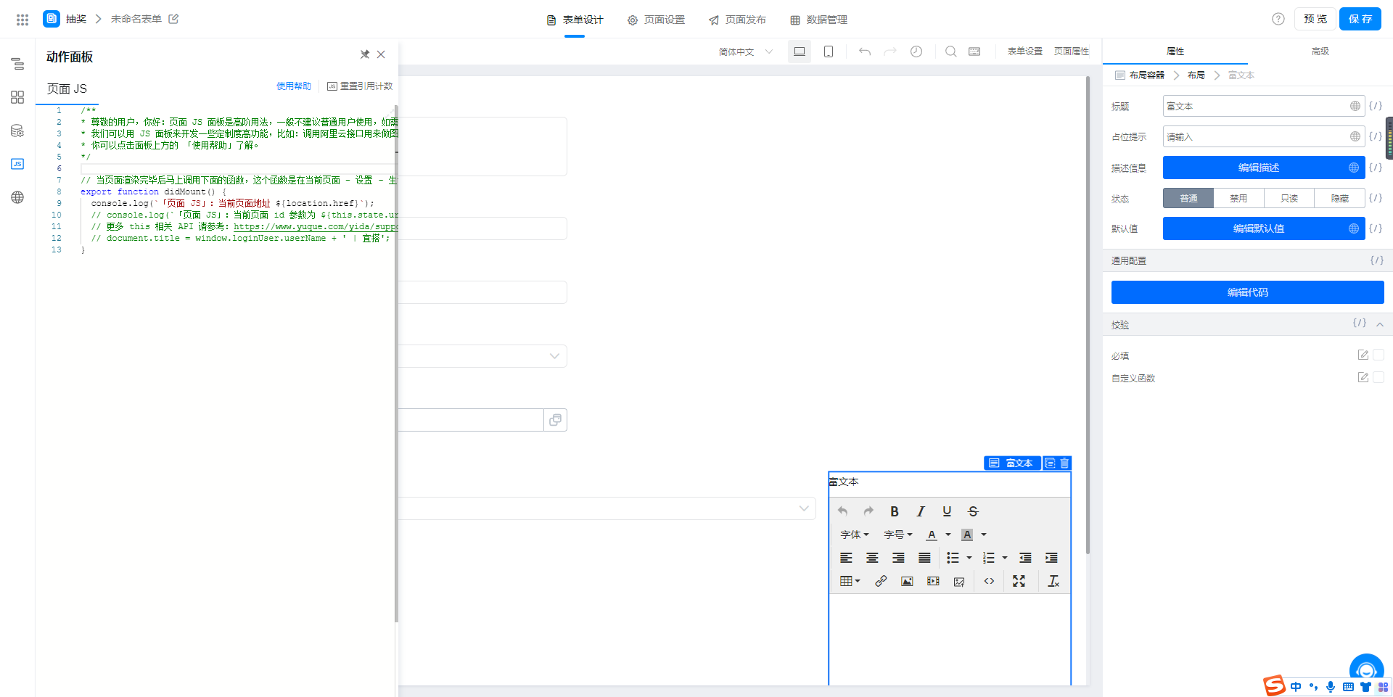Switch to the 数据管理 tab
Screen dimensions: 1393x697
tap(818, 20)
